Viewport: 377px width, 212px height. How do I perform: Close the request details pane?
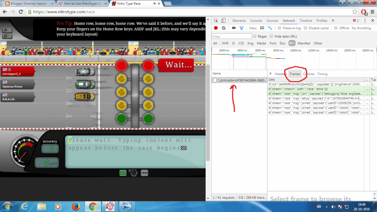click(270, 74)
